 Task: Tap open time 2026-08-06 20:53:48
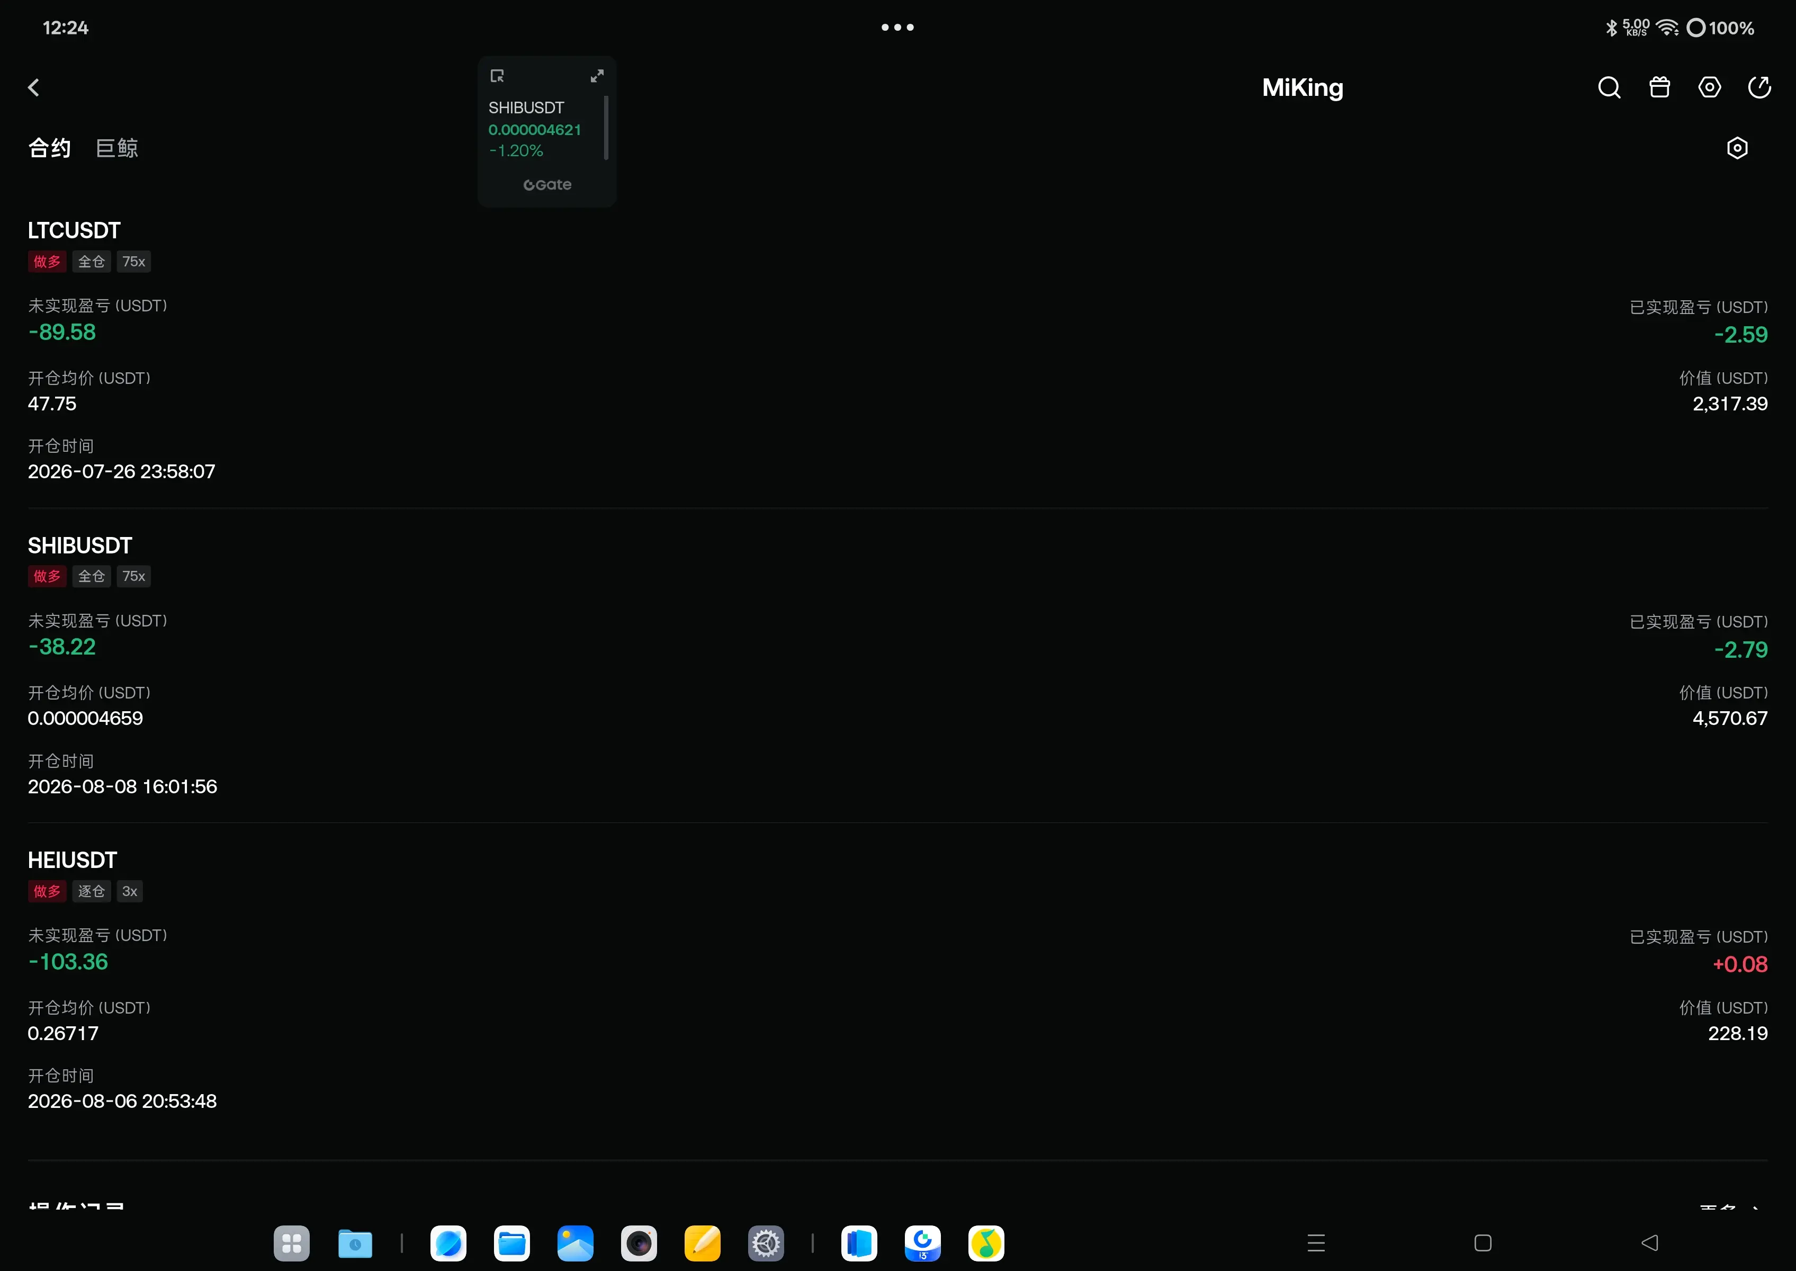122,1101
